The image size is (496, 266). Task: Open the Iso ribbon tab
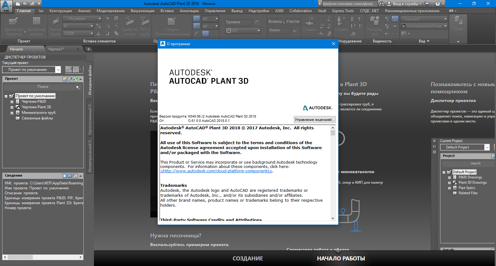[41, 11]
